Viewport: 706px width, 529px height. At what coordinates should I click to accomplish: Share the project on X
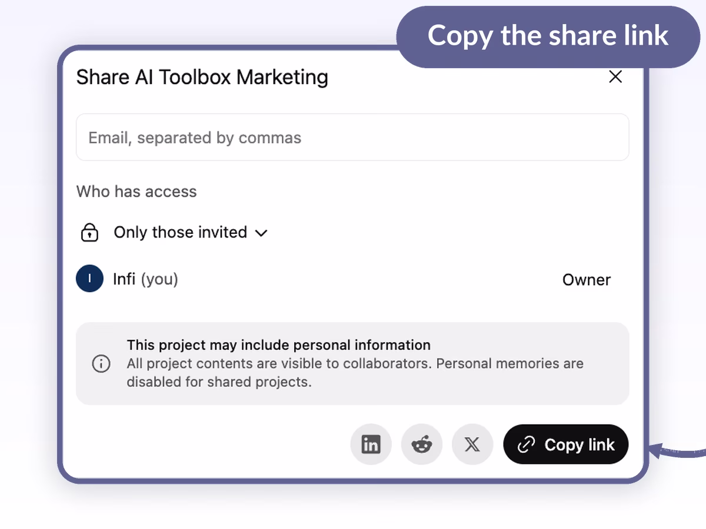pos(472,444)
